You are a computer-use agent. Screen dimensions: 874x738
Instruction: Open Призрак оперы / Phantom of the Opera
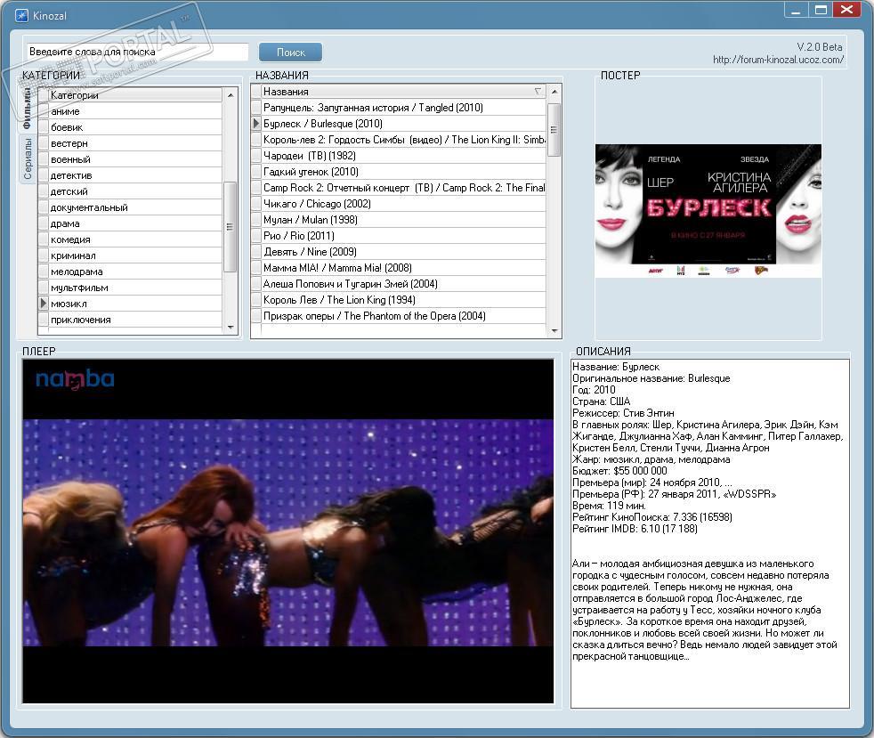(x=403, y=316)
